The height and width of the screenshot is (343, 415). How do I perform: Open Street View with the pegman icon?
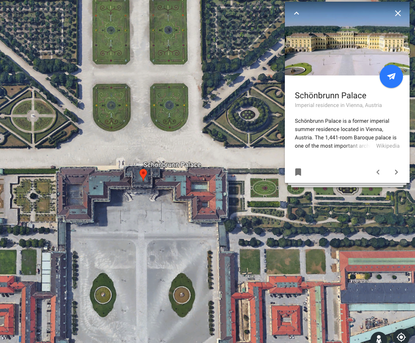[x=379, y=338]
